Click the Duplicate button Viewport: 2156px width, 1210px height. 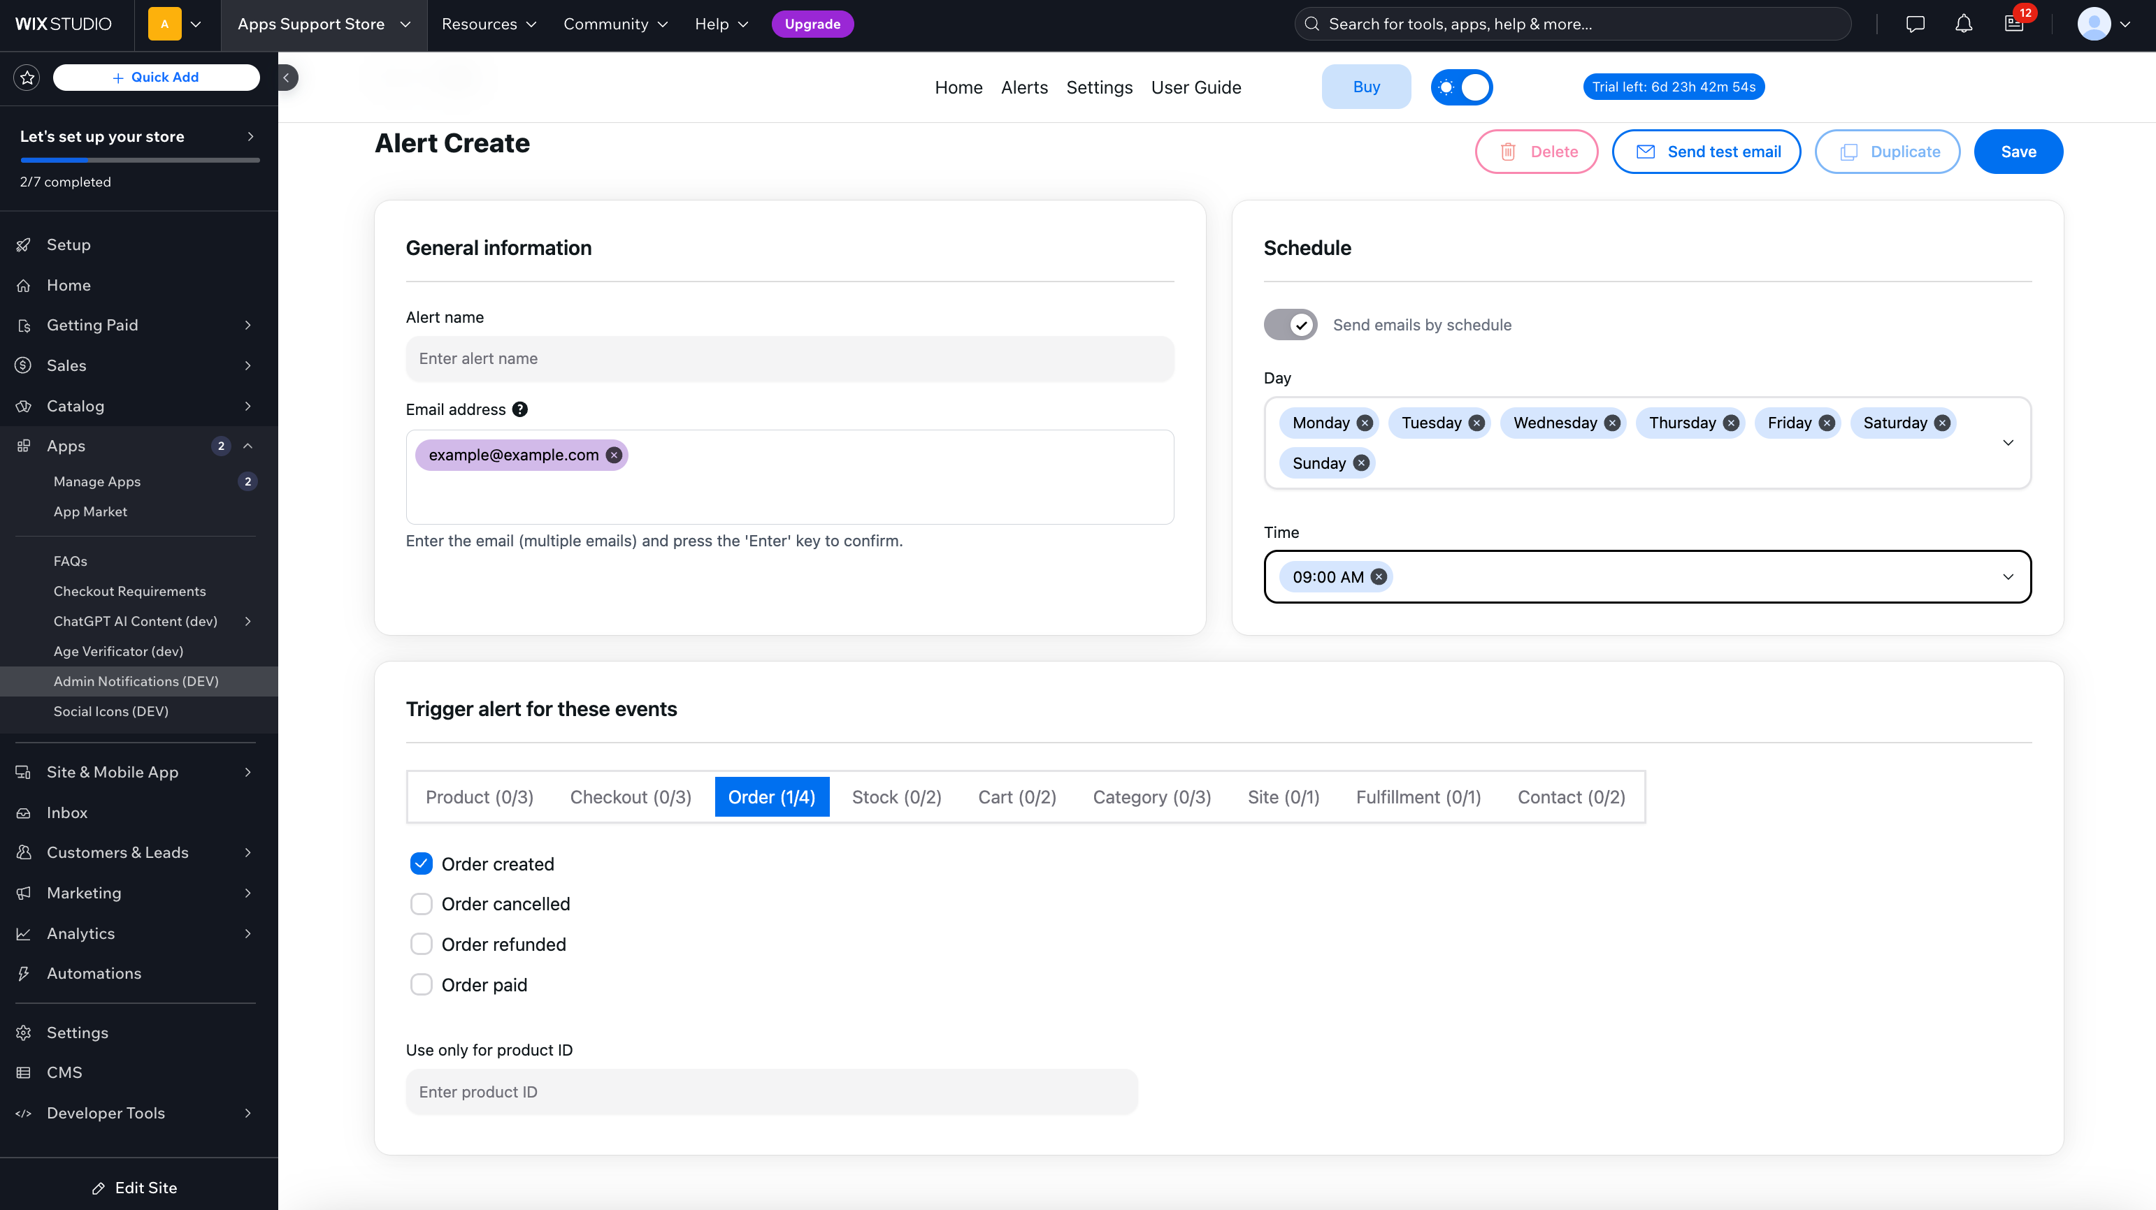[x=1888, y=152]
